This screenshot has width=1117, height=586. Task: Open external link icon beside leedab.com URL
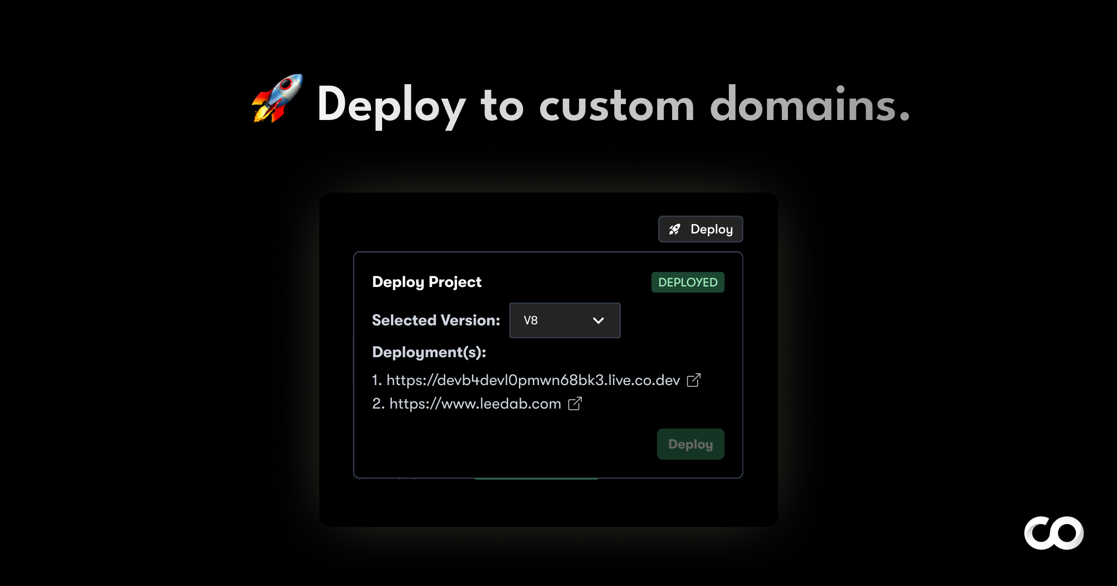coord(575,404)
